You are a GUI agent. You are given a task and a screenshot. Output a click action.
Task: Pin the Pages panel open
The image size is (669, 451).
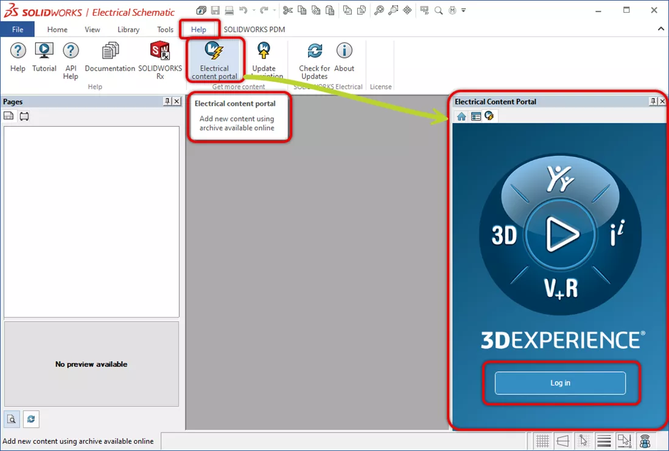coord(169,101)
